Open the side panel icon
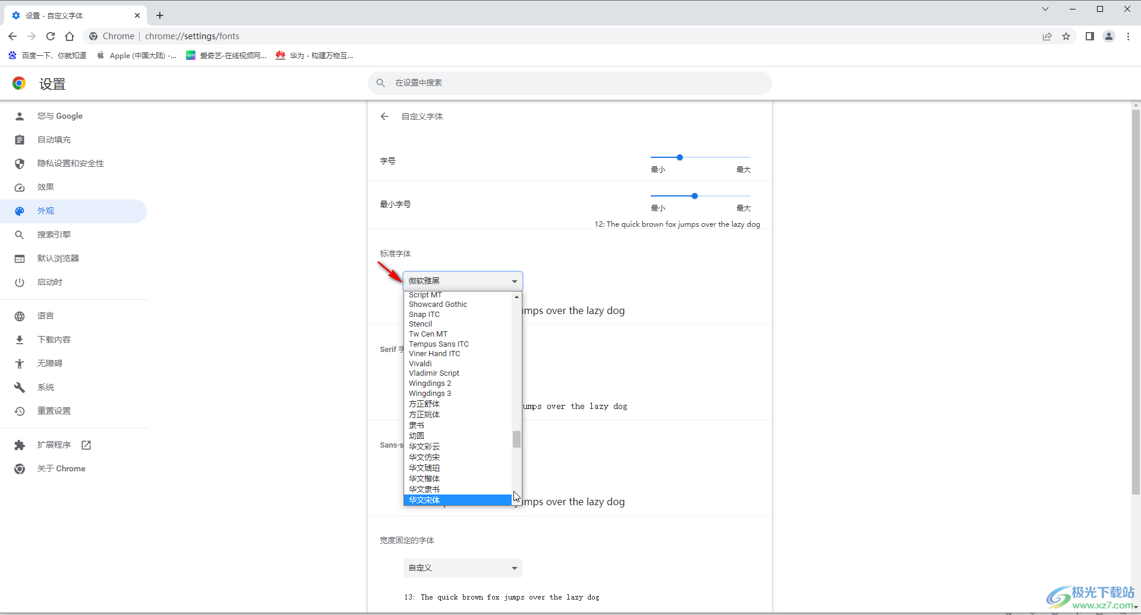Screen dimensions: 1141x615 click(1089, 36)
